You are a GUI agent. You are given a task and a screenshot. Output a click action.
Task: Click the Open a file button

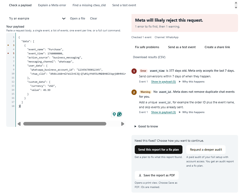click(x=78, y=18)
